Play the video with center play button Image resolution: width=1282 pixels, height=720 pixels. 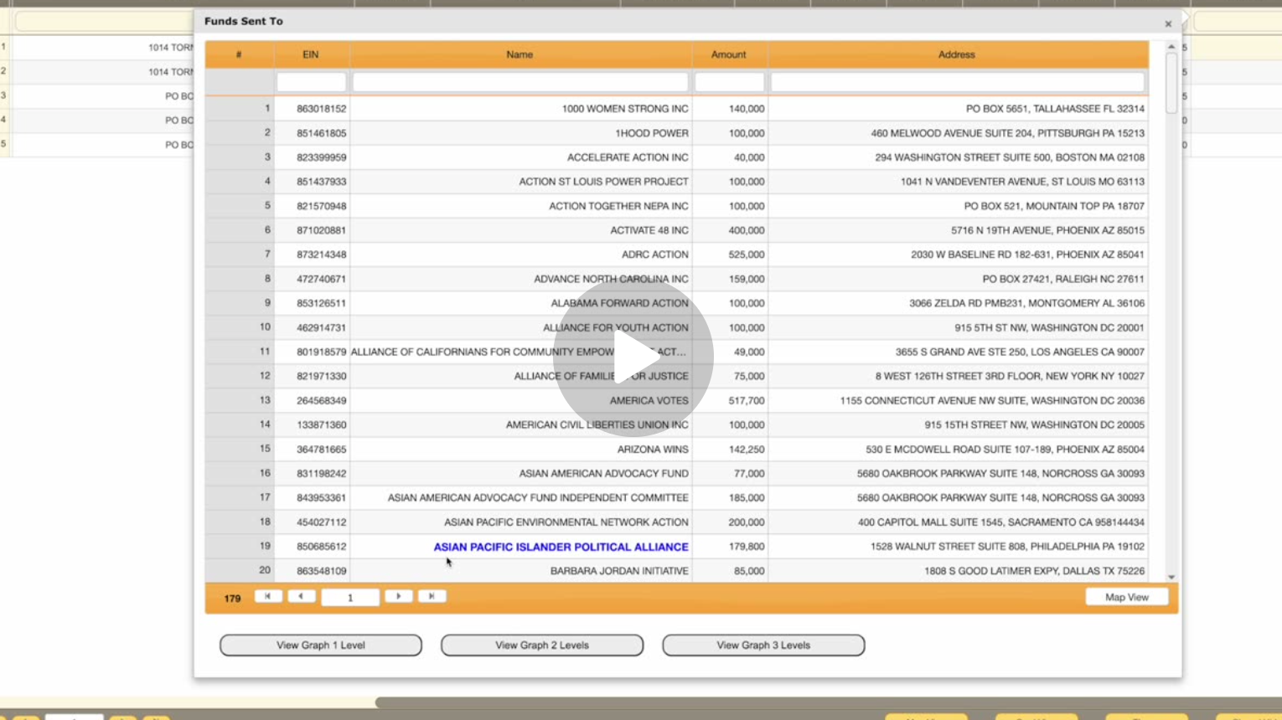pyautogui.click(x=633, y=357)
